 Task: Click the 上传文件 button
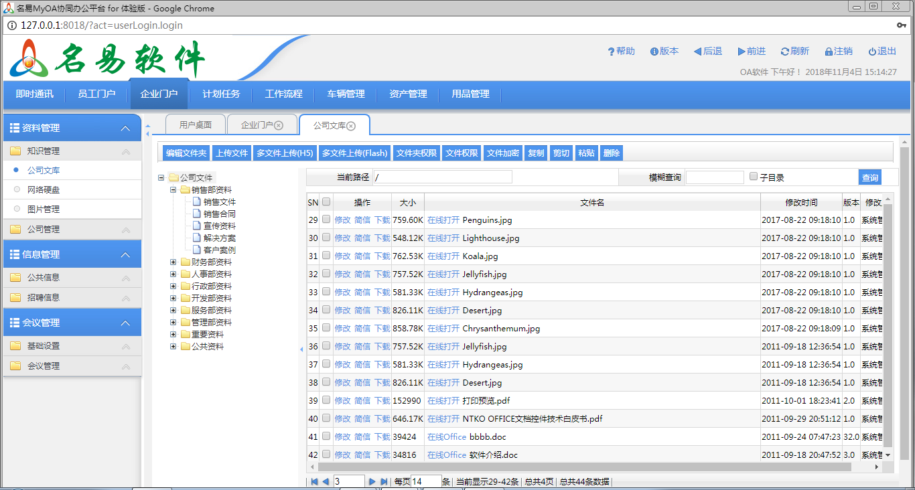[x=231, y=153]
